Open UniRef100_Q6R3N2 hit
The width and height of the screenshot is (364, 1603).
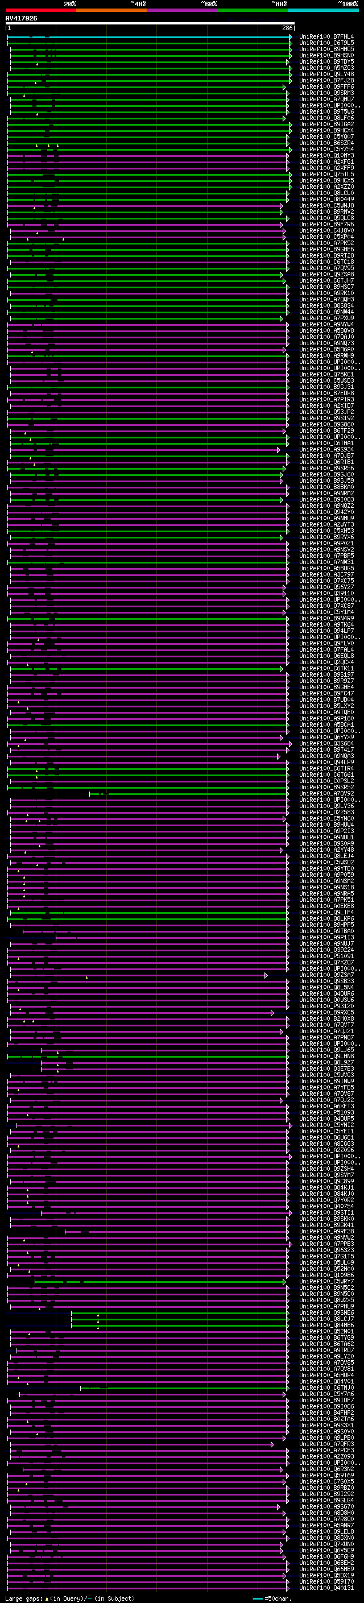(326, 1469)
